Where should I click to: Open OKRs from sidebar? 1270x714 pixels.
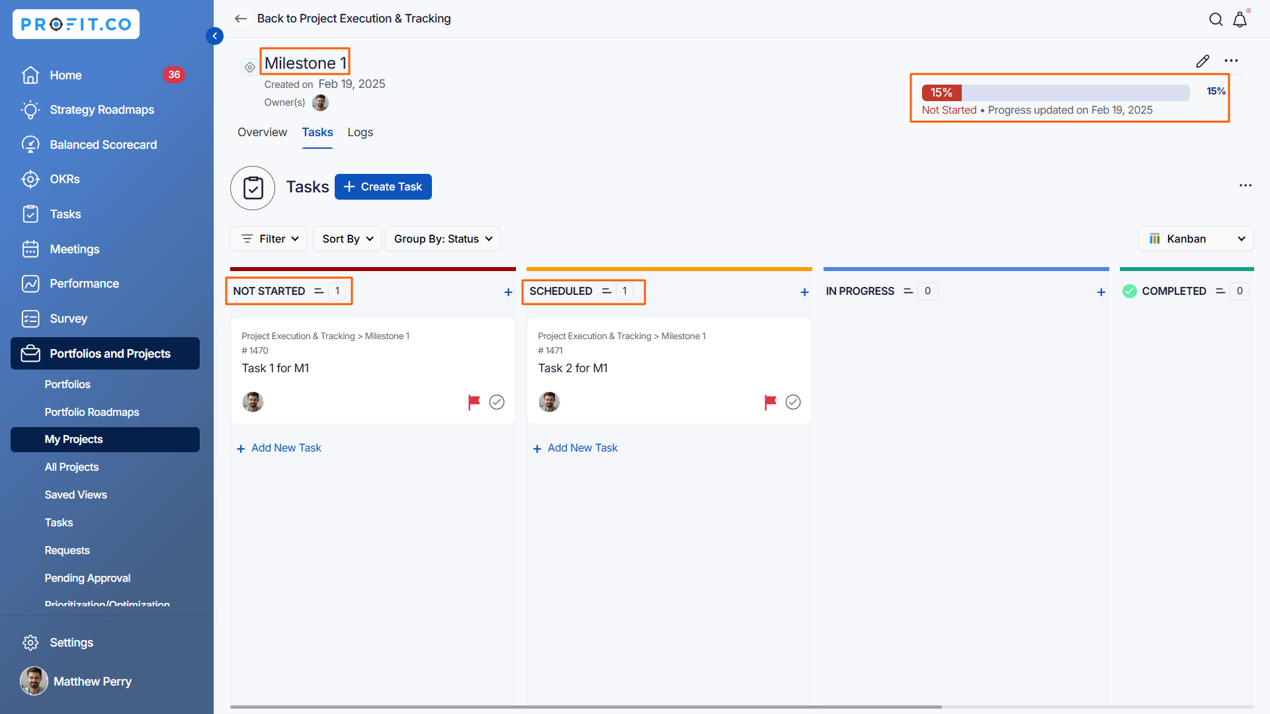click(x=64, y=179)
